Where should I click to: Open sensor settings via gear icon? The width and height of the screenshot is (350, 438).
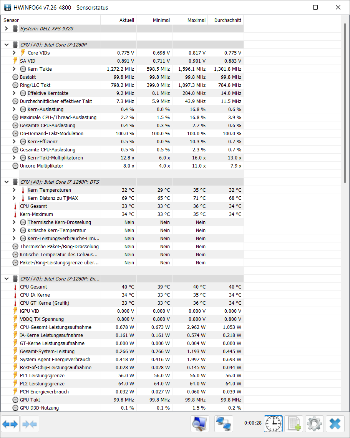[x=314, y=424]
